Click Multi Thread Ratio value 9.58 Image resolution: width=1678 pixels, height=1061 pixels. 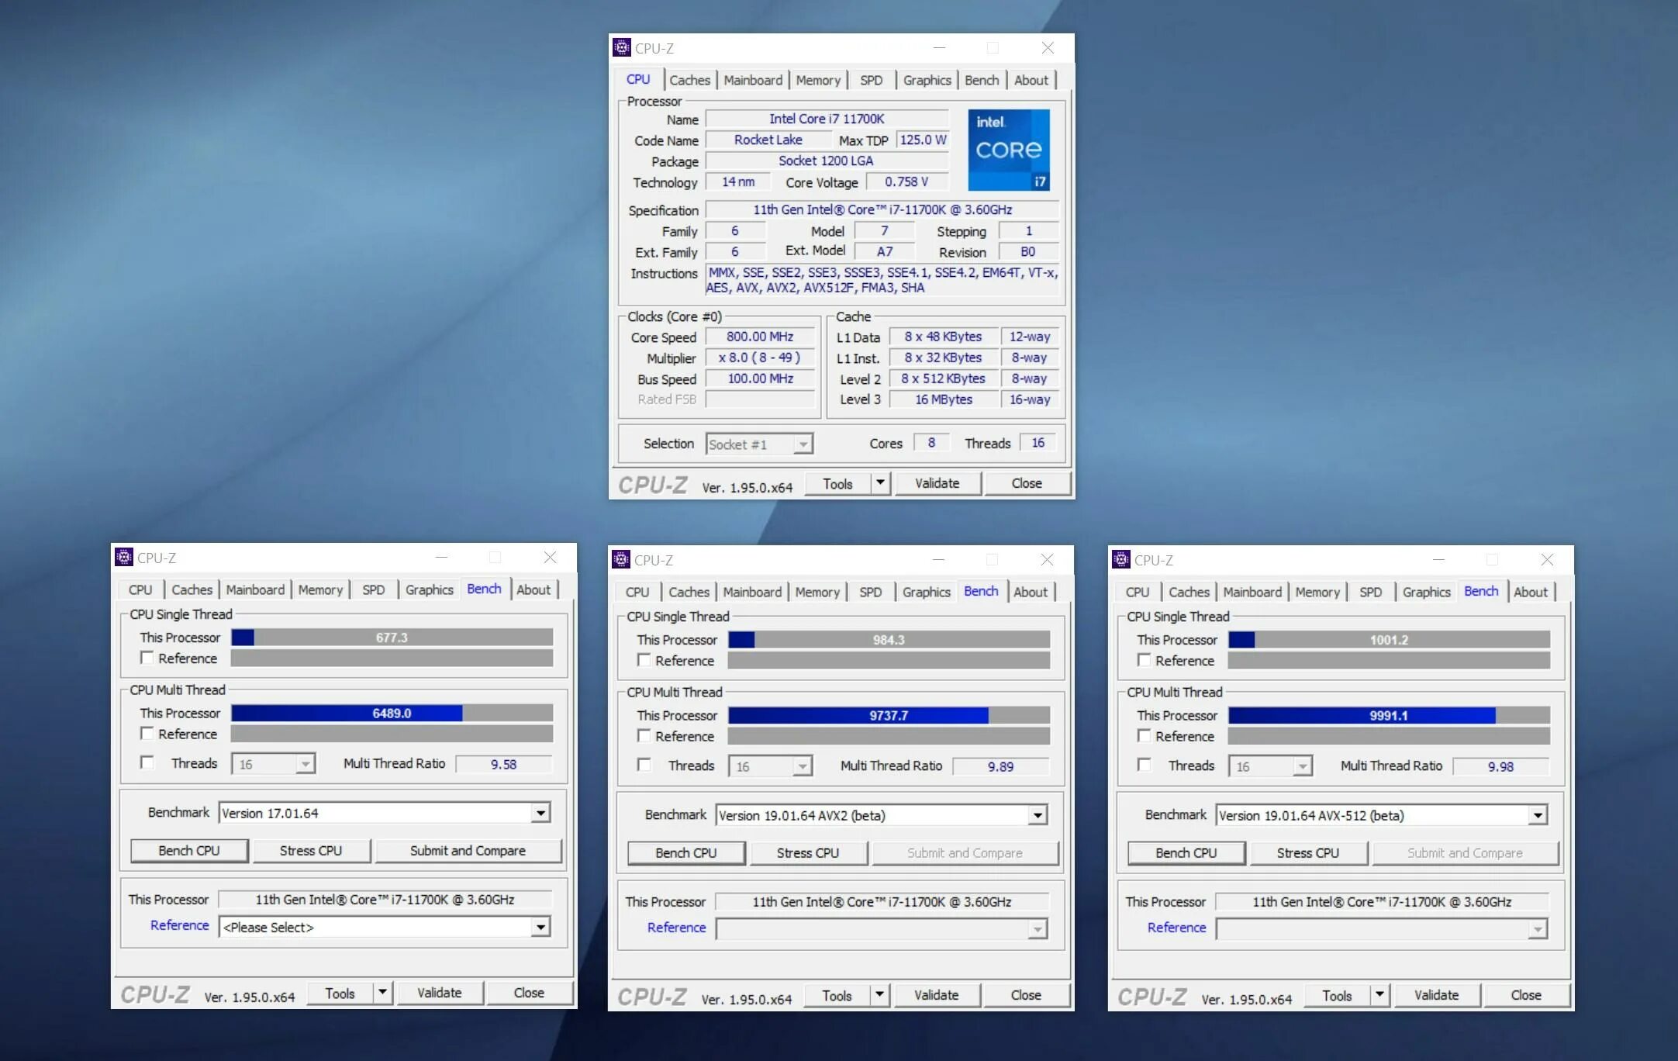pos(503,764)
